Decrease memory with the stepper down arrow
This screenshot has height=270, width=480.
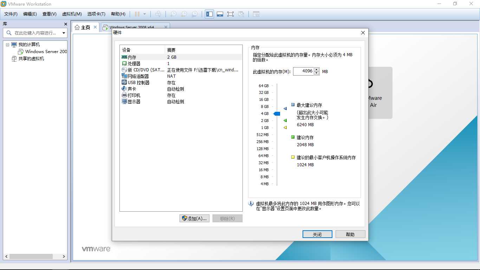click(x=317, y=73)
